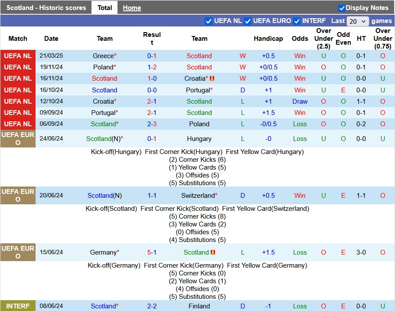This screenshot has width=395, height=311.
Task: Open the 0-1 result of Greece vs Scotland
Action: tap(152, 56)
